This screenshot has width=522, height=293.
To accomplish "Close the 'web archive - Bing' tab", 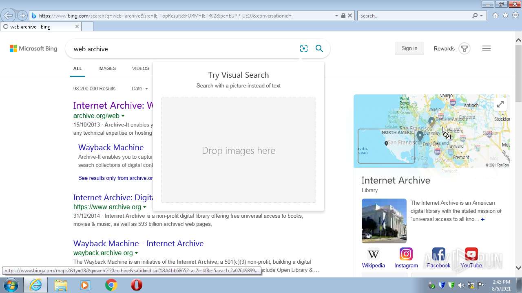I will [x=77, y=26].
